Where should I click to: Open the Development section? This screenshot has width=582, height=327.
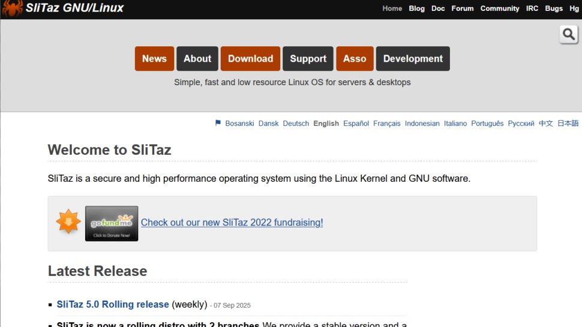[x=413, y=59]
